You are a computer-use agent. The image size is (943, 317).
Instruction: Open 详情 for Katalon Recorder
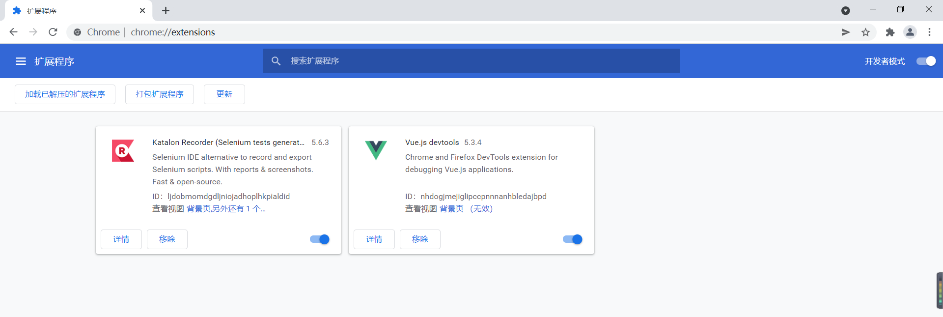point(121,239)
